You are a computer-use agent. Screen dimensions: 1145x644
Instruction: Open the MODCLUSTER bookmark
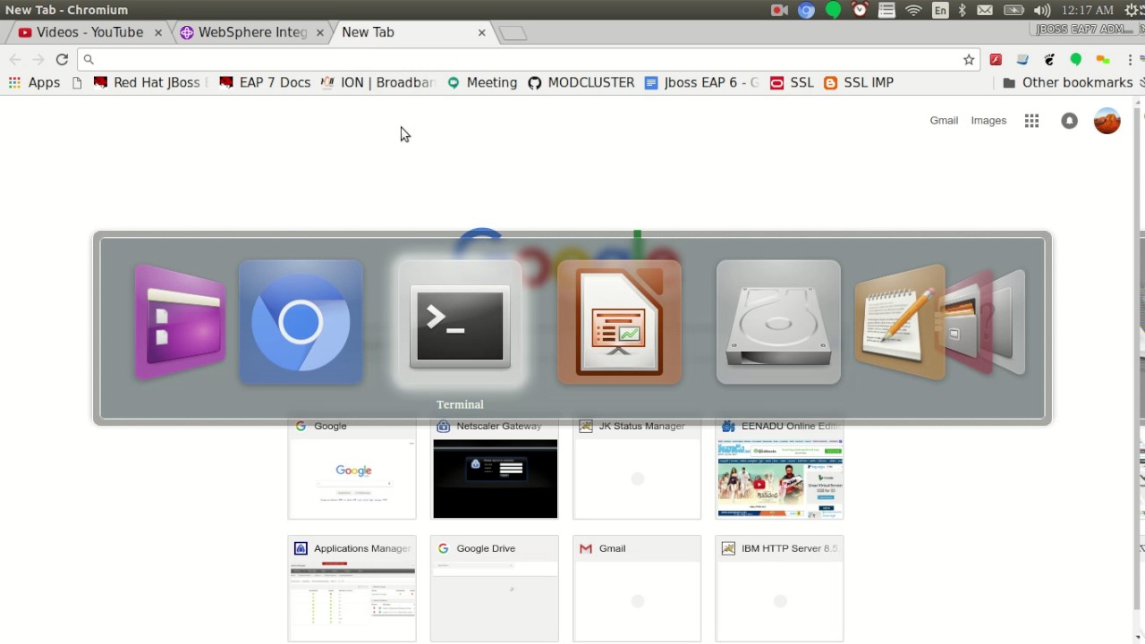pos(581,82)
